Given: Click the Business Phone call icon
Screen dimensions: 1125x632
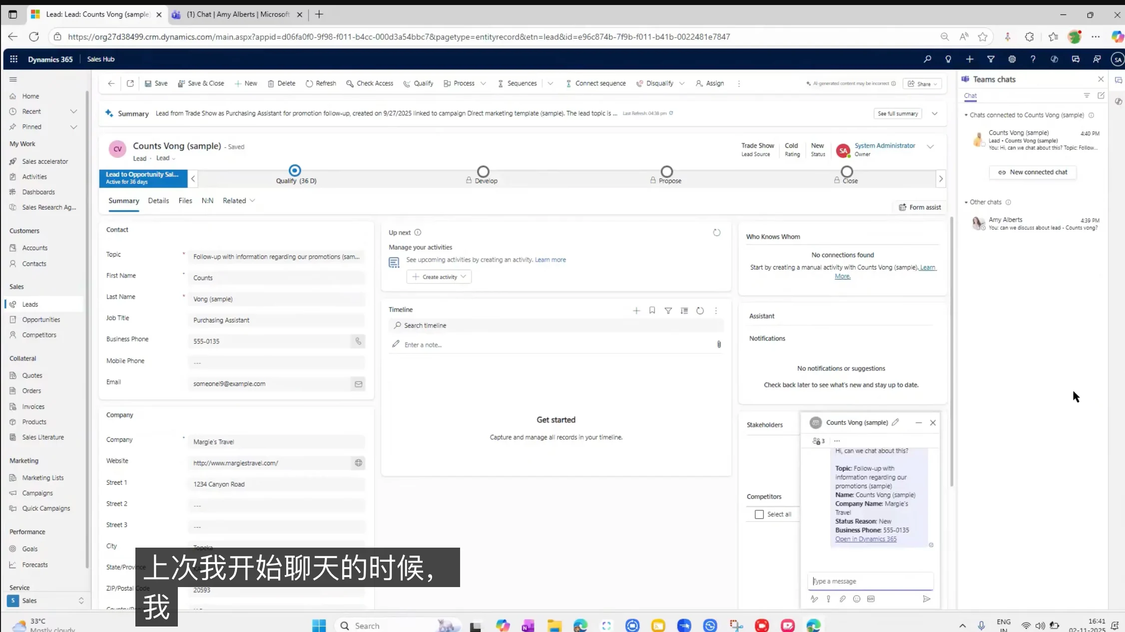Looking at the screenshot, I should coord(358,341).
